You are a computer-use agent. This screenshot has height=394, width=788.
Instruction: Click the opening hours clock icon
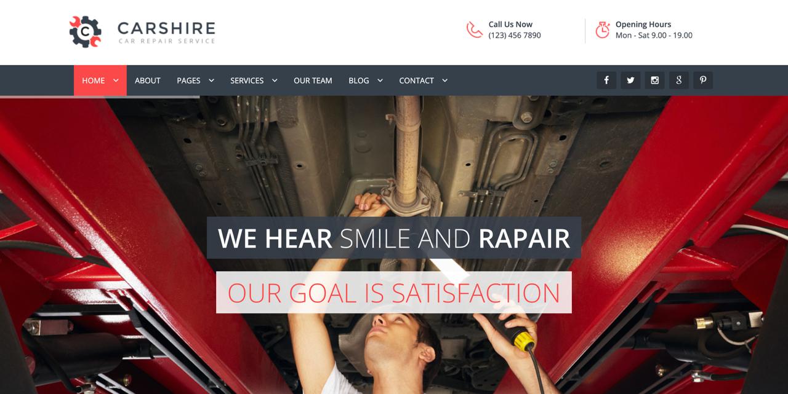pos(603,30)
